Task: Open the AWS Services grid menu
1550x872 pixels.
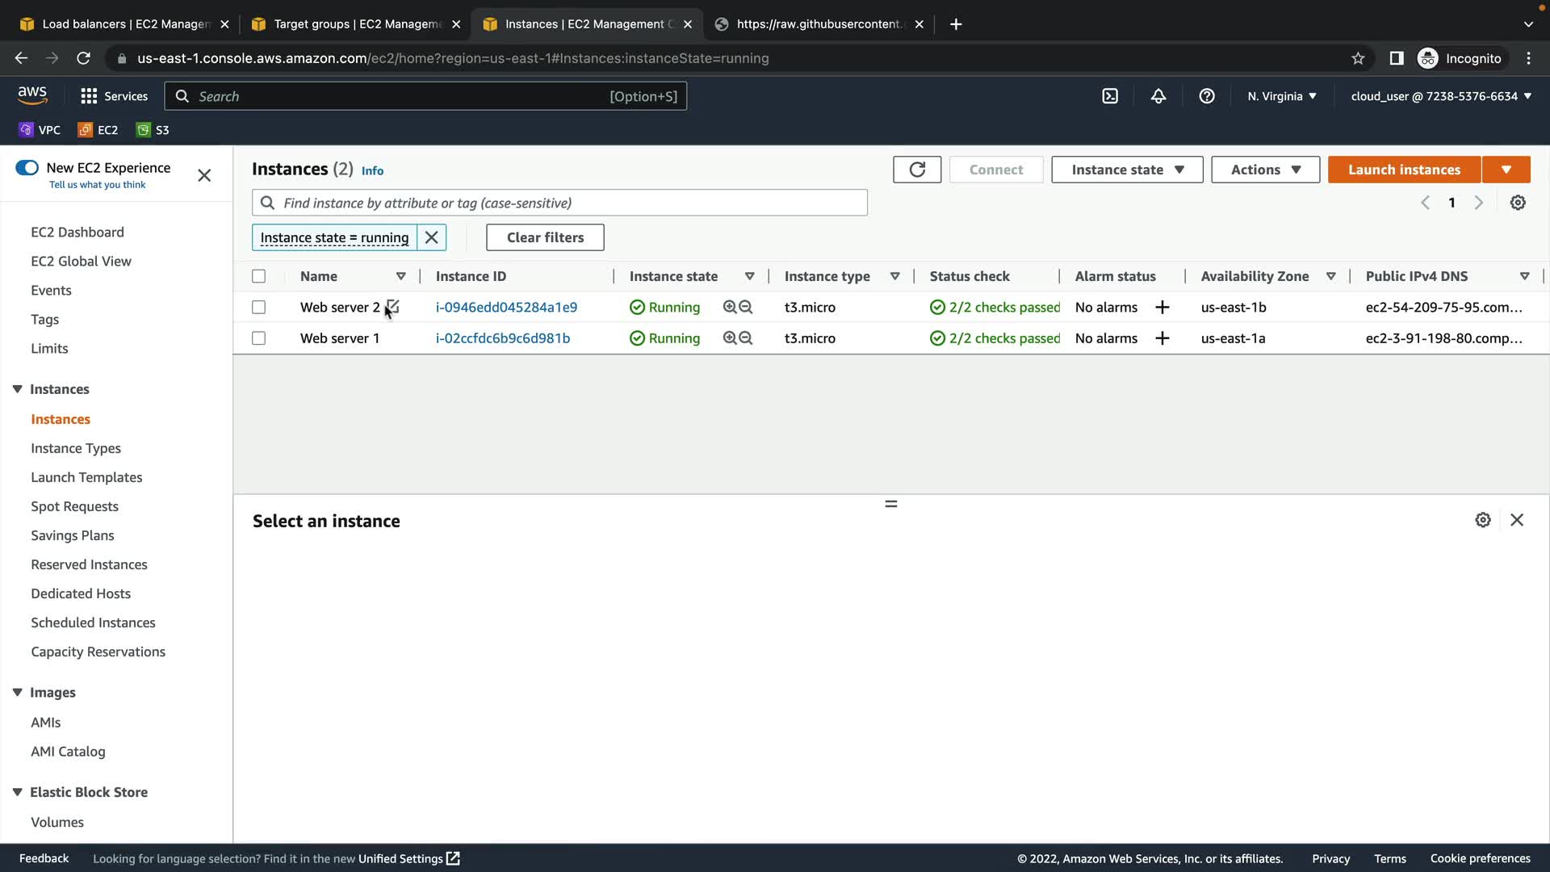Action: [x=89, y=96]
